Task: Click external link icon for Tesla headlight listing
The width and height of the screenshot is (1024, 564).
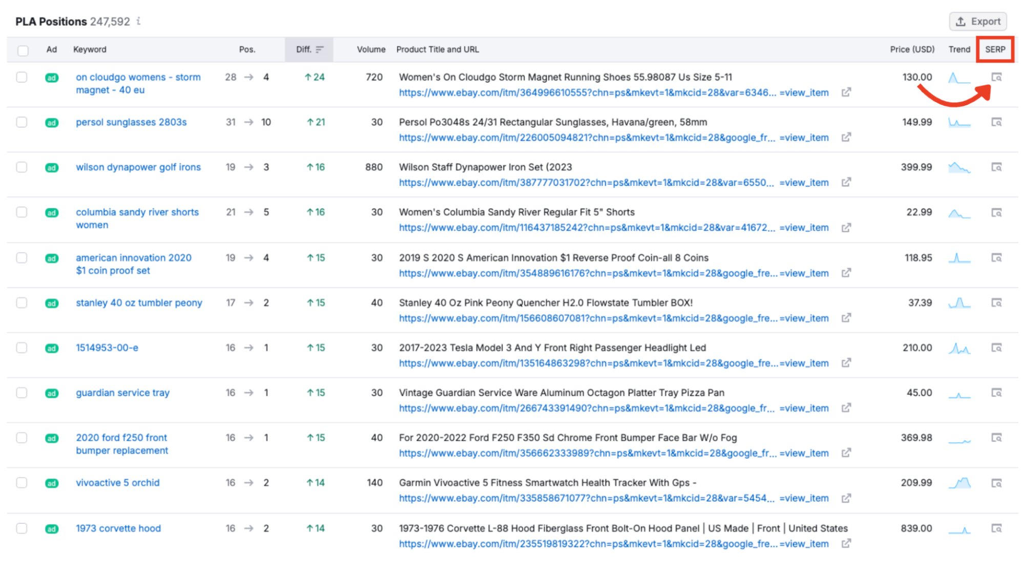Action: [x=847, y=363]
